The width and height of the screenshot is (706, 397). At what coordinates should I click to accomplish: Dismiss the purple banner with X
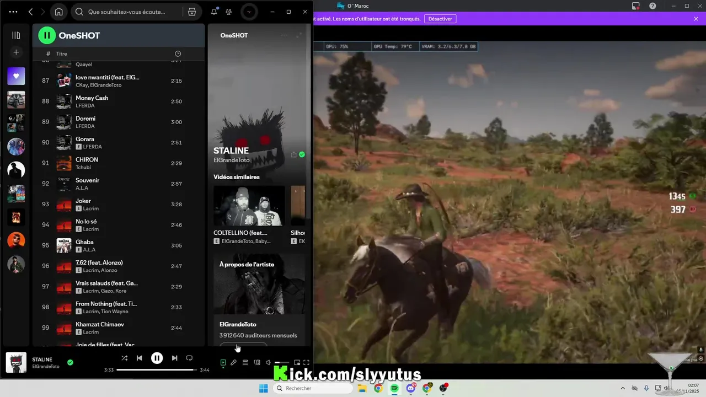[696, 19]
